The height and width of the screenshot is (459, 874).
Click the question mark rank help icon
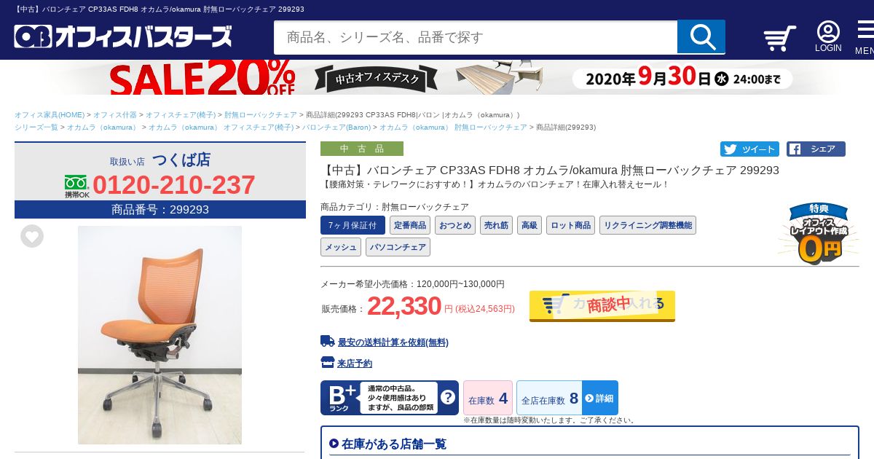point(448,398)
